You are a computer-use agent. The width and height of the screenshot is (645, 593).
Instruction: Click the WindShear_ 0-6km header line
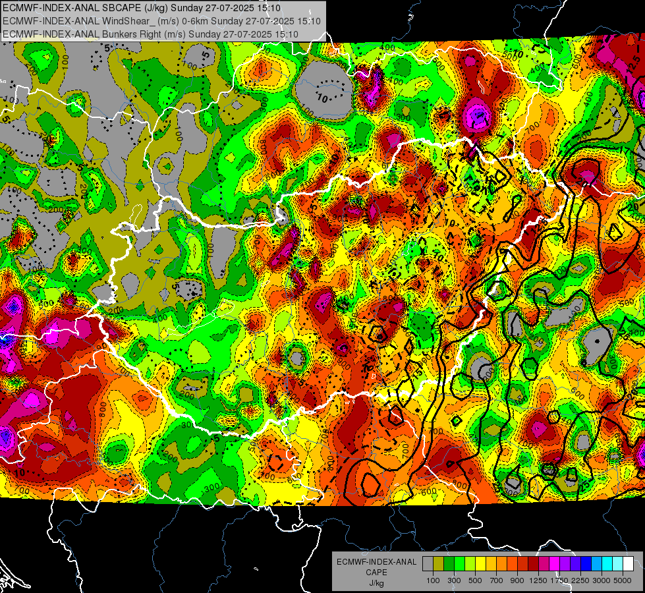(161, 21)
